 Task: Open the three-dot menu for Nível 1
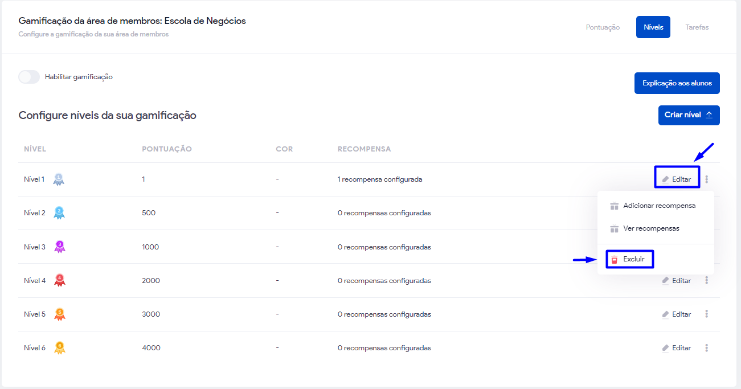click(x=707, y=179)
